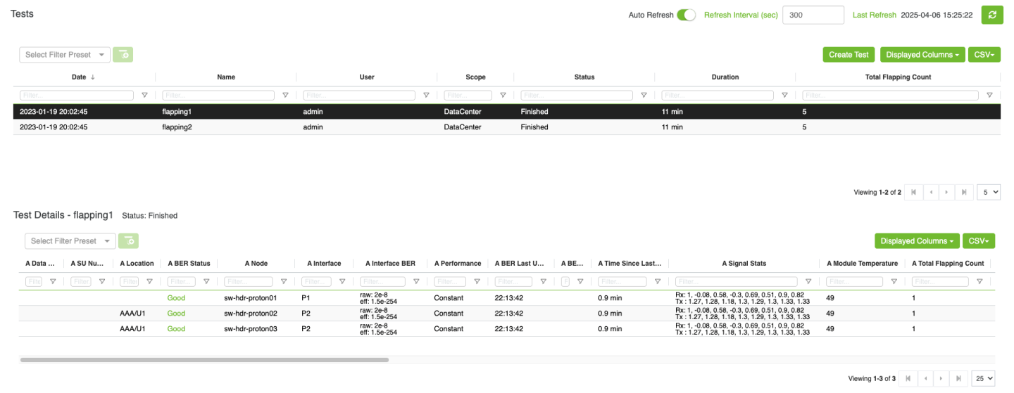The width and height of the screenshot is (1014, 393).
Task: Click the Create Test button
Action: (x=849, y=55)
